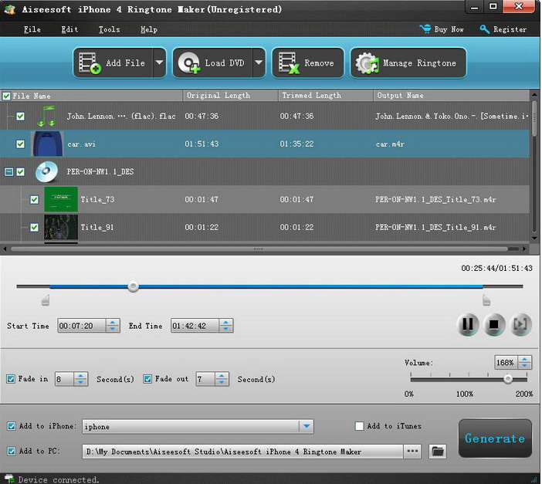Click the Manage Ringtone button label
This screenshot has height=484, width=542.
point(419,63)
